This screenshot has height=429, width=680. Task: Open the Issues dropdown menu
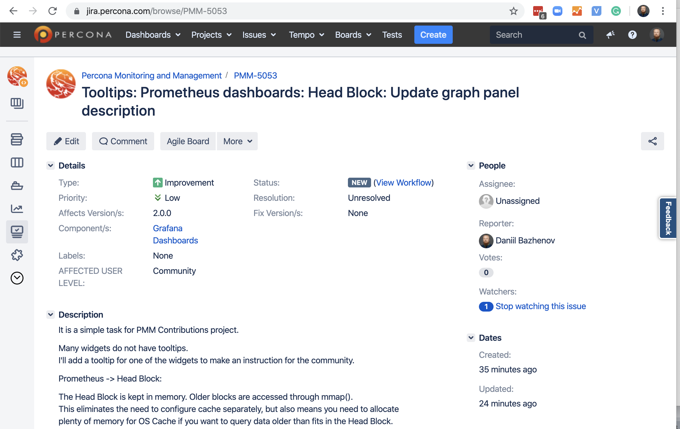(259, 35)
